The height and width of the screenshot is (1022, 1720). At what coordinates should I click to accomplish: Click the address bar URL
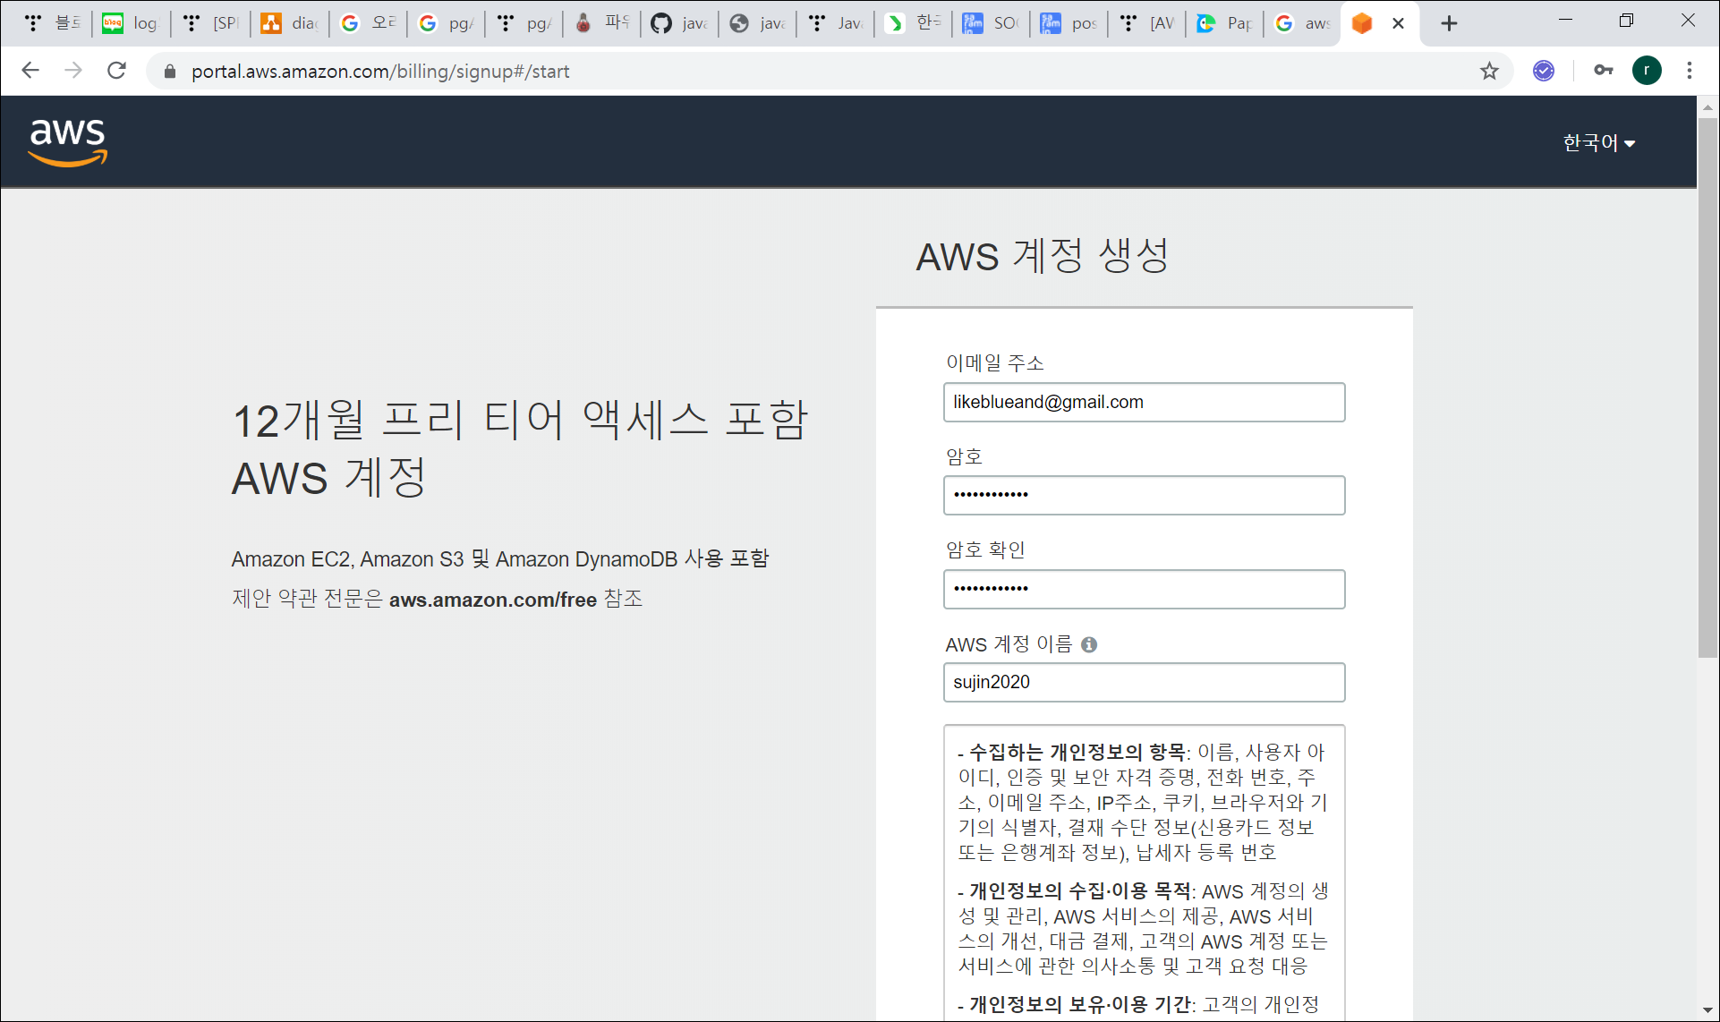380,72
